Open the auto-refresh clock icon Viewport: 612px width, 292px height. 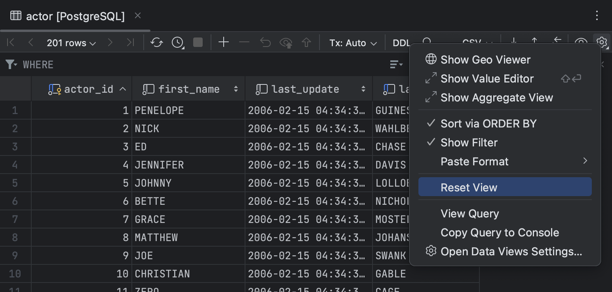[177, 42]
